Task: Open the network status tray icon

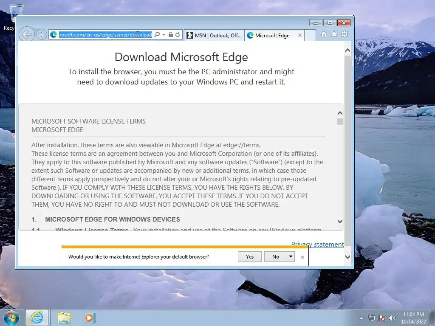Action: (371, 318)
